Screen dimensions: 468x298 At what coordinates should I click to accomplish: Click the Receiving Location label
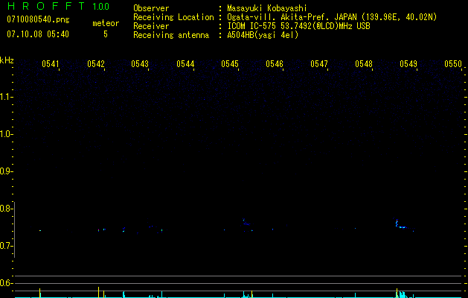173,17
